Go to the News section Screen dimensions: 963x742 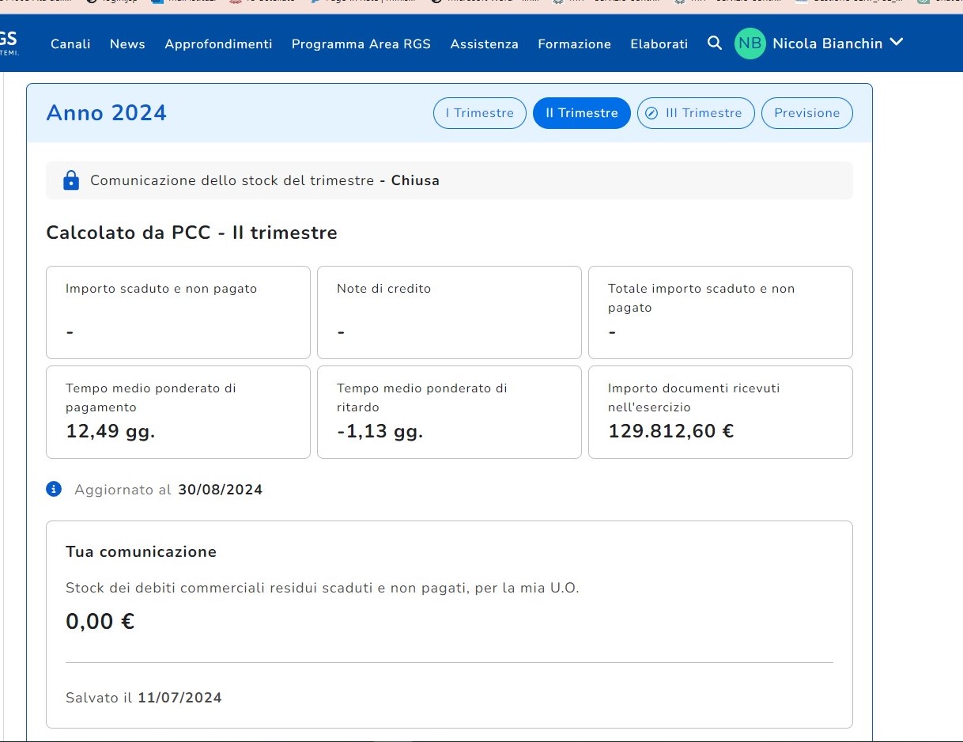click(127, 44)
